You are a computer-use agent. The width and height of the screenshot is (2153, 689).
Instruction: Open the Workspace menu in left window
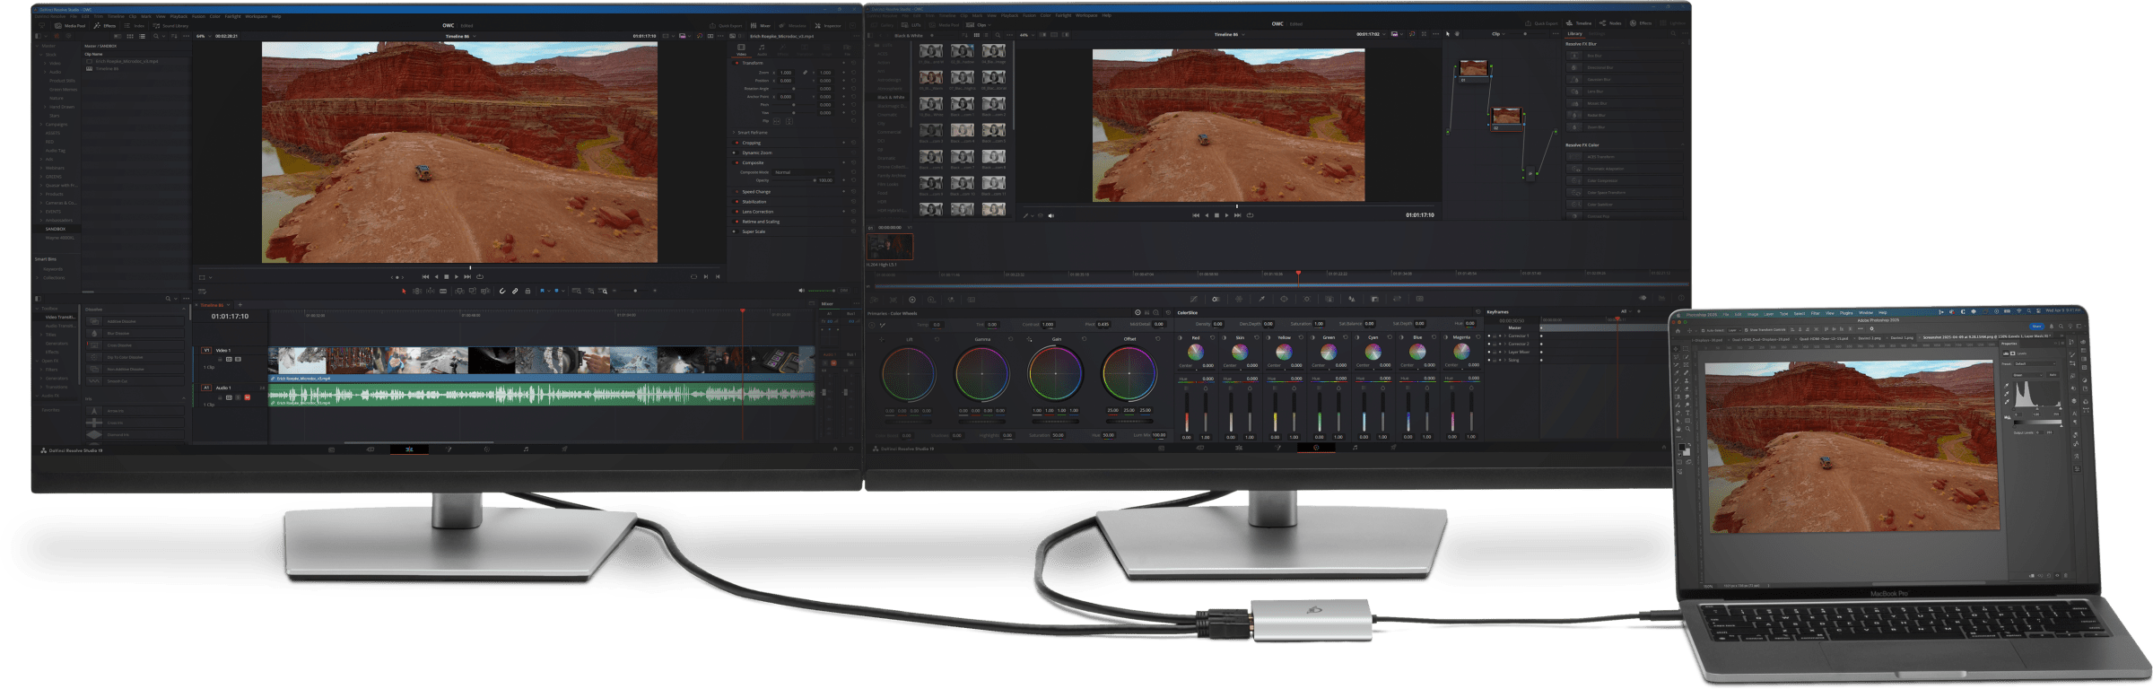coord(256,16)
